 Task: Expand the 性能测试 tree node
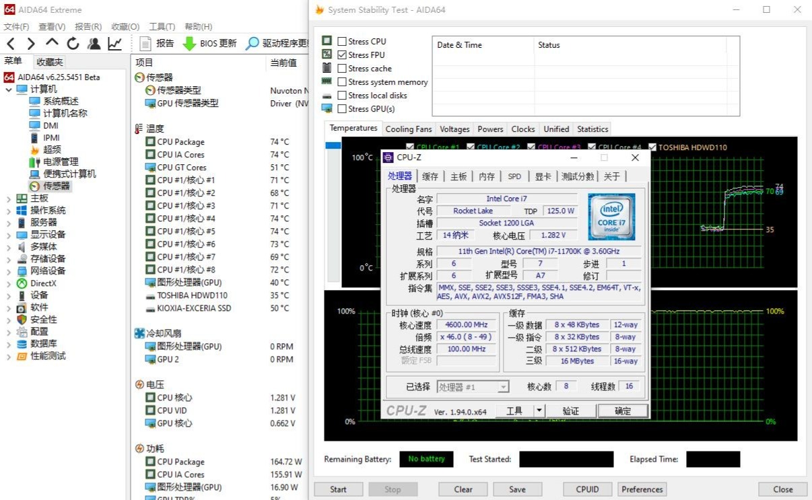pos(9,355)
